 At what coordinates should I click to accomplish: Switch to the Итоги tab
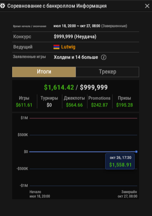click(x=44, y=72)
